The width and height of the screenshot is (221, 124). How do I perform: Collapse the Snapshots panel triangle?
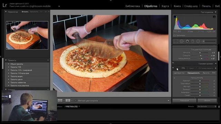pos(6,90)
